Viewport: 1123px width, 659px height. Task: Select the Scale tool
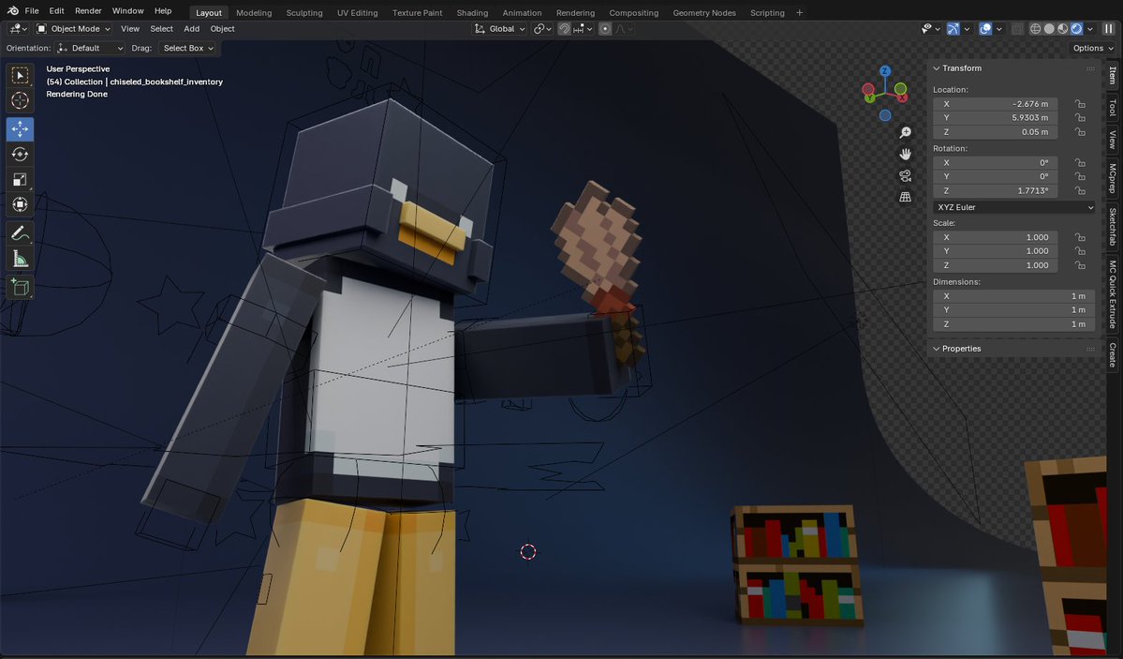tap(20, 179)
